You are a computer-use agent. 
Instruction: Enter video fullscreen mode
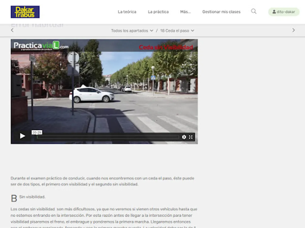[x=191, y=137]
